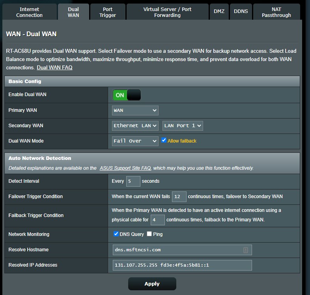Screen dimensions: 310x295
Task: Click the Dual WAN Mode label
Action: (26, 141)
